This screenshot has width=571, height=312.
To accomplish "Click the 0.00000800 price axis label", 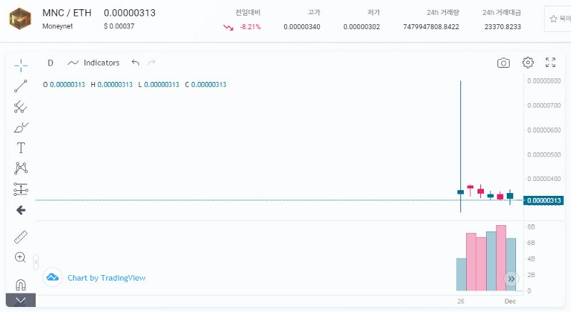I will [x=544, y=80].
